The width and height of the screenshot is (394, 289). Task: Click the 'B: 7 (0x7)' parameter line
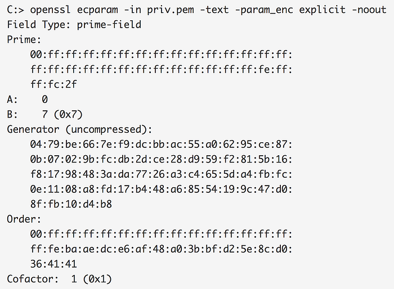(x=44, y=115)
